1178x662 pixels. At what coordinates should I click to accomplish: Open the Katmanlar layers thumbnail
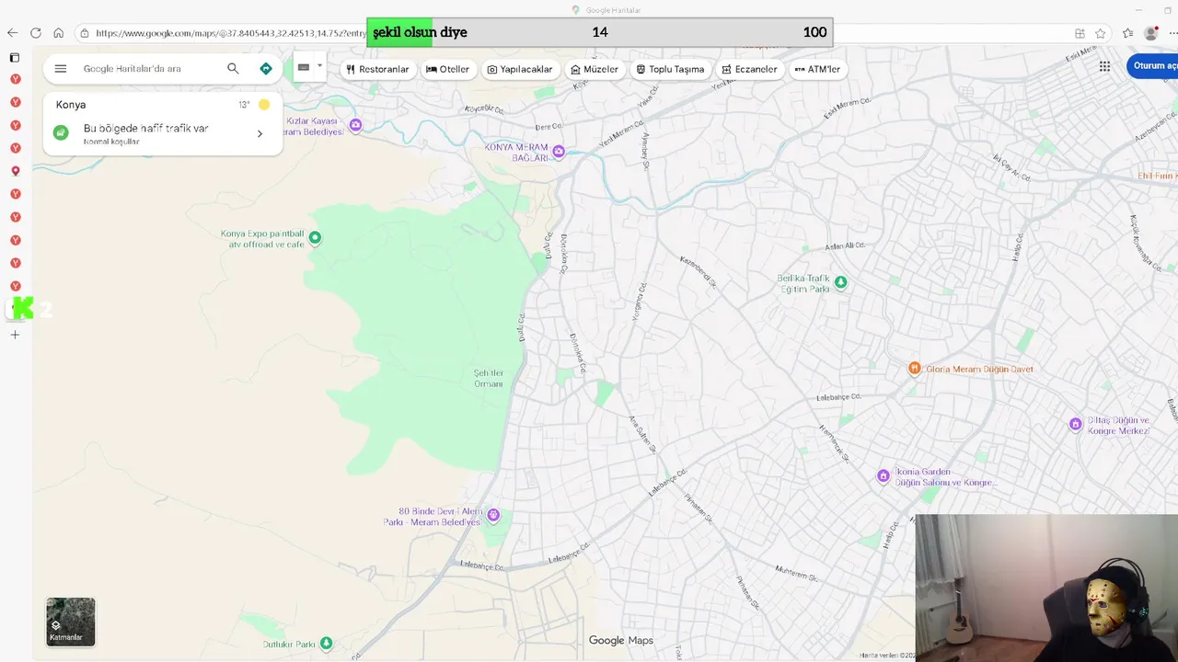[x=71, y=622]
